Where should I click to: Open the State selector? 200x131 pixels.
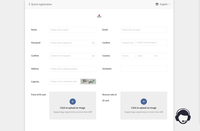pos(144,56)
